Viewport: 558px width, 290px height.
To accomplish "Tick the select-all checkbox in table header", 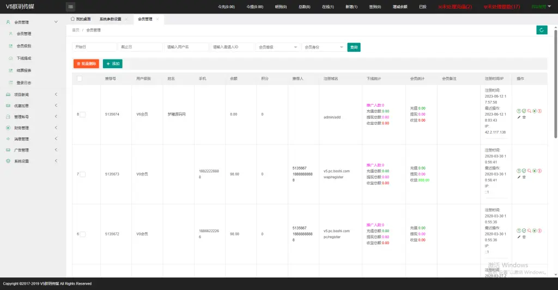I will pos(80,78).
